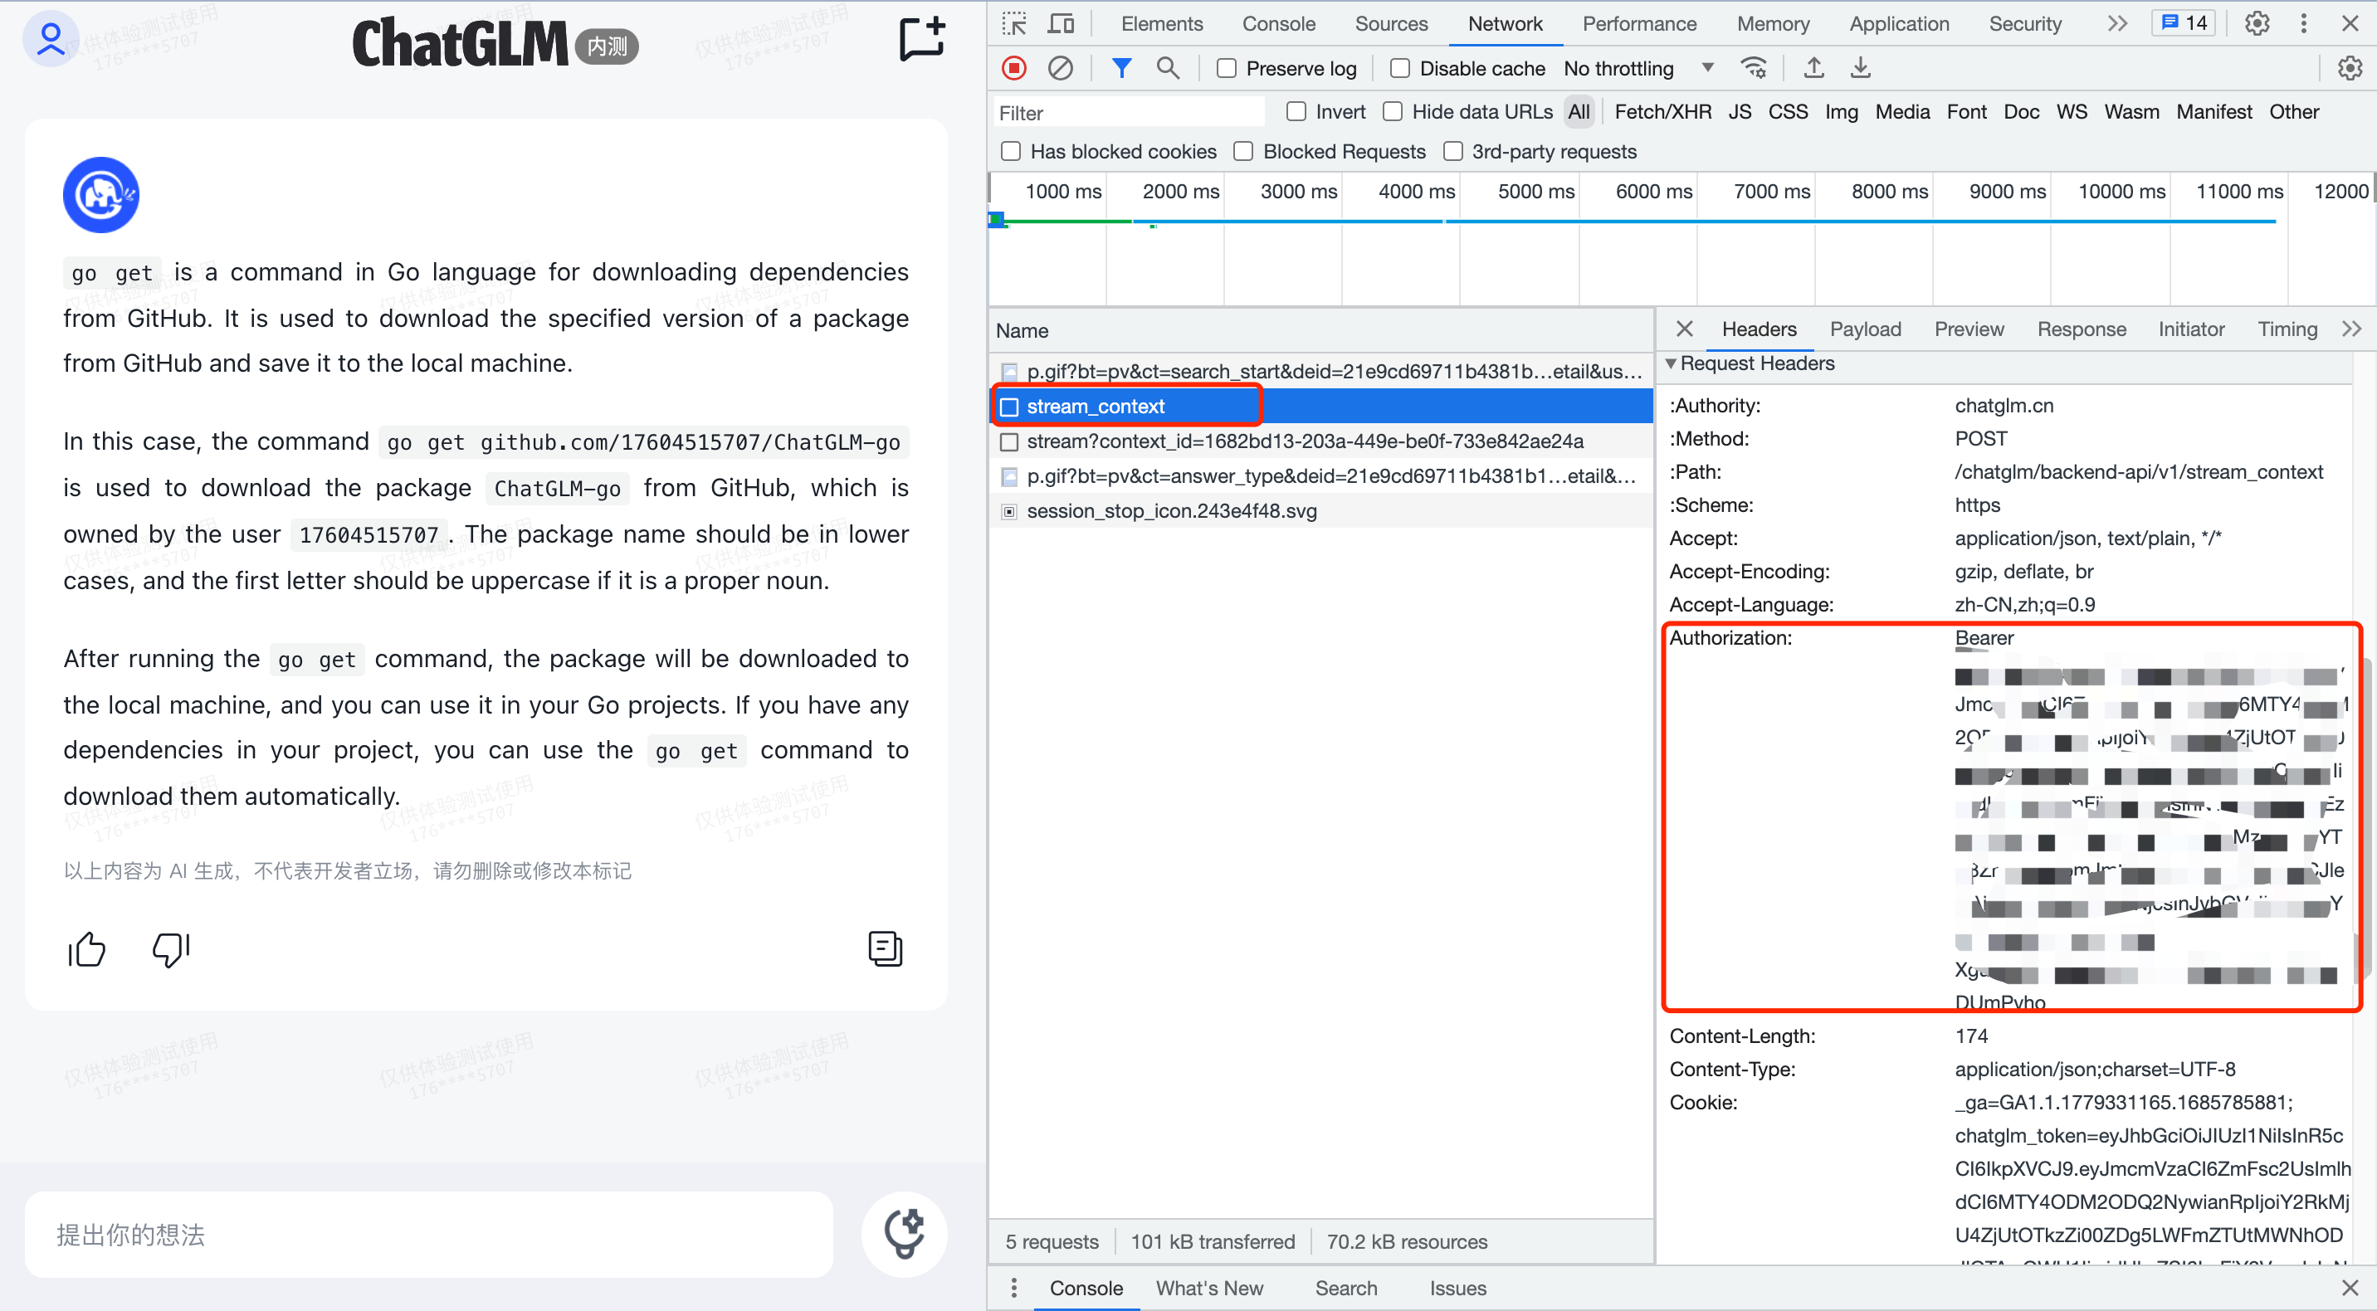This screenshot has width=2377, height=1311.
Task: Select the session_stop_icon.243e4f48.svg request
Action: 1171,511
